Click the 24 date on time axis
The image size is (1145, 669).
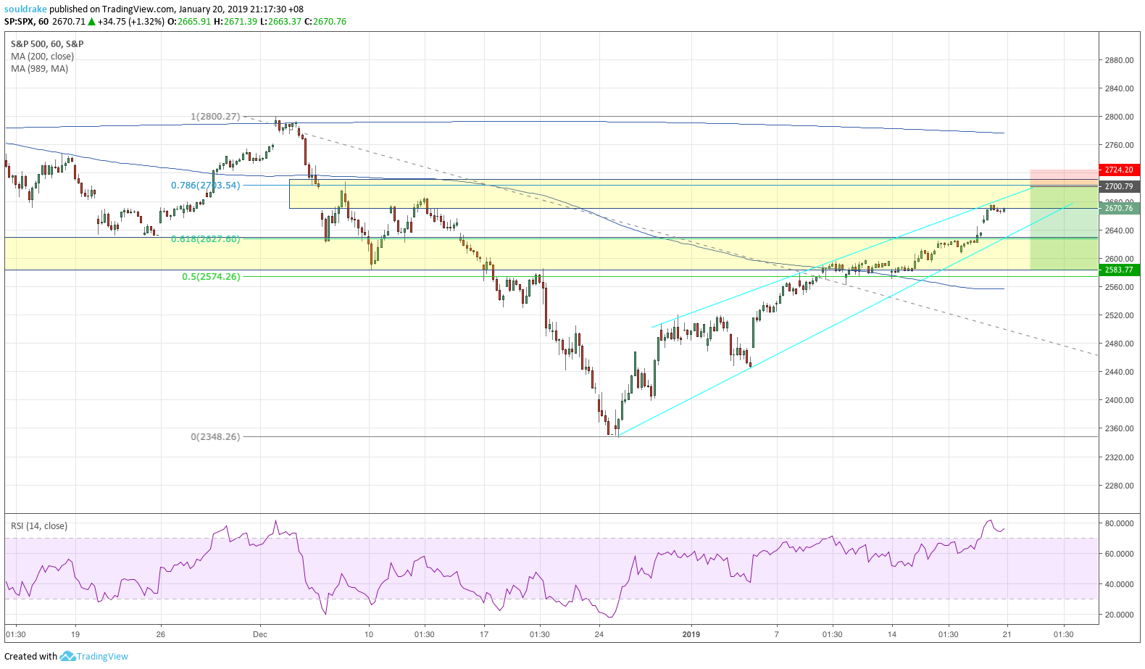click(x=599, y=634)
